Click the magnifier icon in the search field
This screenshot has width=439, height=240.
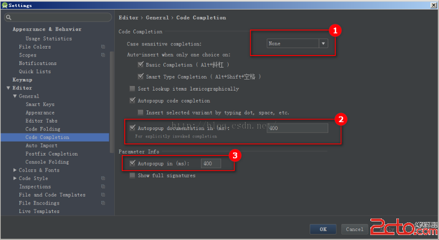(8, 17)
